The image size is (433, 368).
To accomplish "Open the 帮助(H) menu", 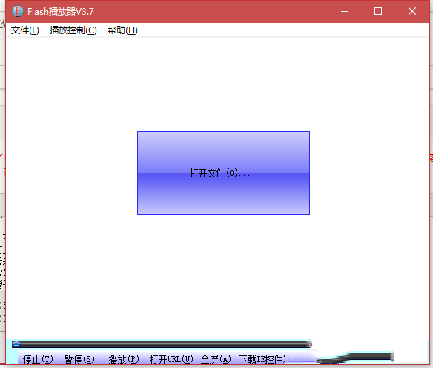I will 122,30.
